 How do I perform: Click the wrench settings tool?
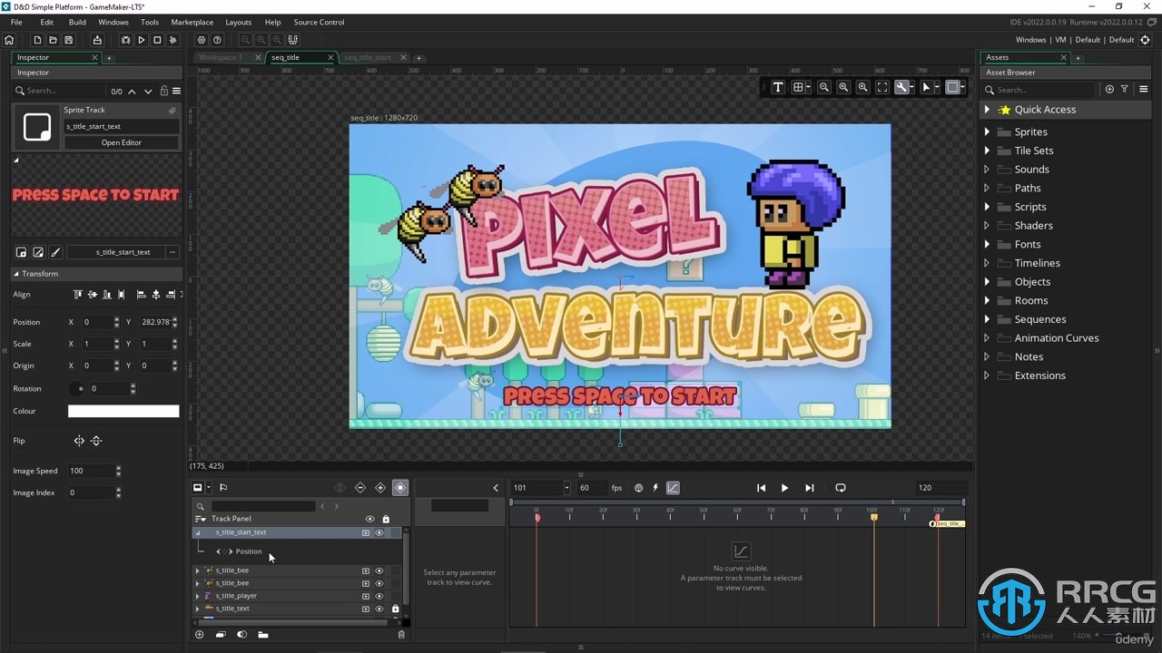tap(901, 87)
